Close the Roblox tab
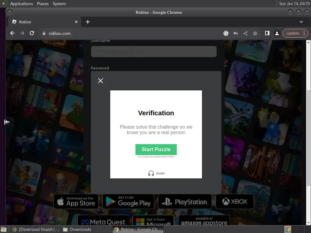The image size is (311, 233). pyautogui.click(x=76, y=22)
